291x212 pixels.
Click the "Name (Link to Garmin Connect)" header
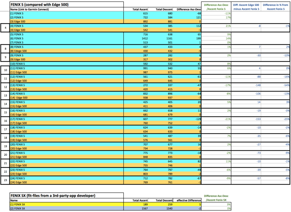30,9
